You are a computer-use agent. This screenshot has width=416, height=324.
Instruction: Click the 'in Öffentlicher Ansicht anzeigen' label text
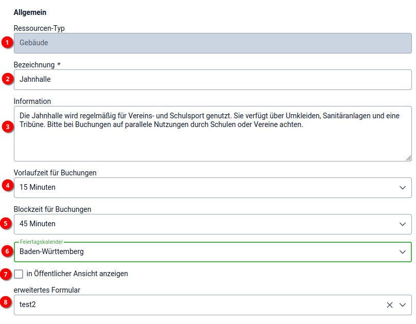tap(77, 274)
